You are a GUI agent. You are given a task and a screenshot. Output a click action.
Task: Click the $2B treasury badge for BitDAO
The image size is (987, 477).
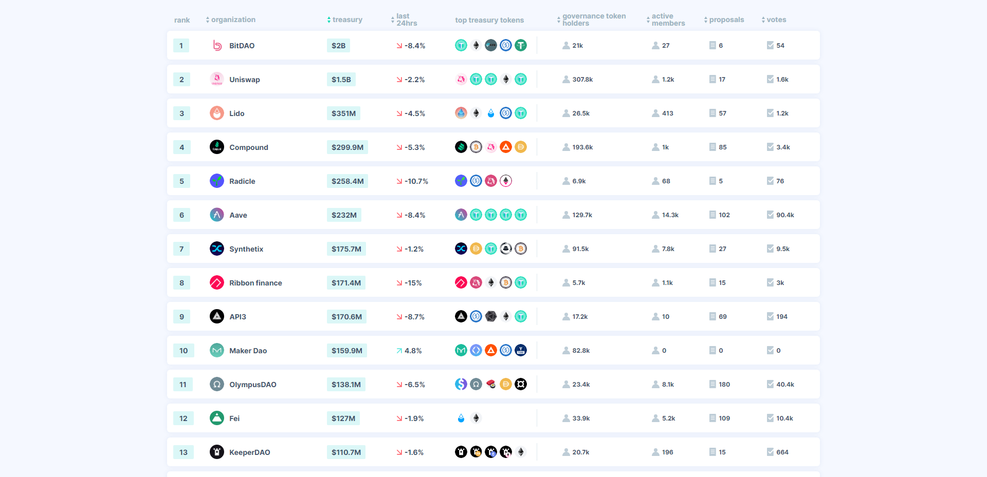click(x=338, y=45)
